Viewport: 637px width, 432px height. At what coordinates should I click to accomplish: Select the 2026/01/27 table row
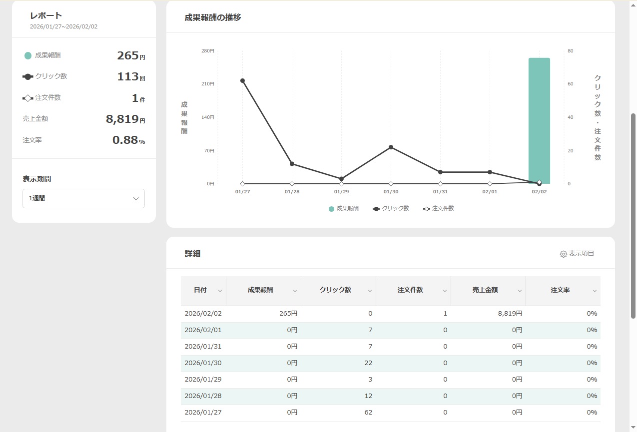pos(390,413)
